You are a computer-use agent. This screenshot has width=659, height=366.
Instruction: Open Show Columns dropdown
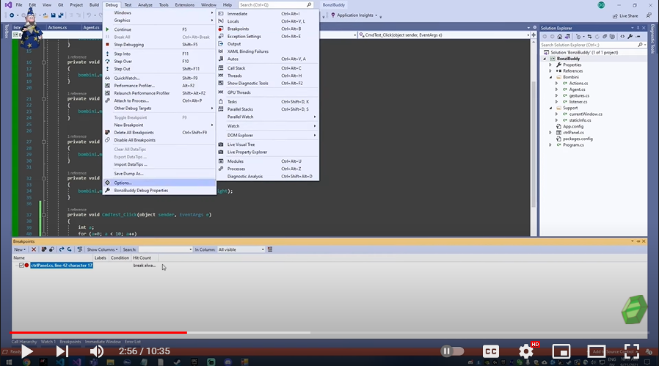pyautogui.click(x=102, y=249)
